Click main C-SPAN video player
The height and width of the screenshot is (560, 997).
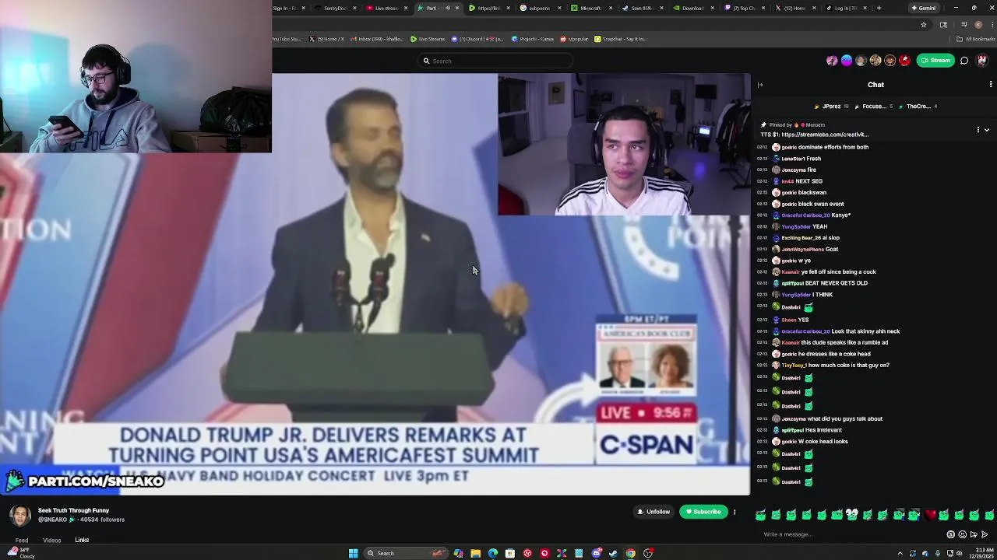click(x=374, y=284)
